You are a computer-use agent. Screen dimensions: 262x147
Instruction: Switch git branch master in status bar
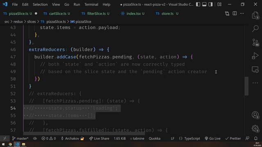click(x=20, y=138)
